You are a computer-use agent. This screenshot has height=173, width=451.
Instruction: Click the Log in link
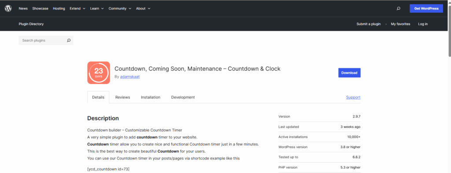[423, 24]
